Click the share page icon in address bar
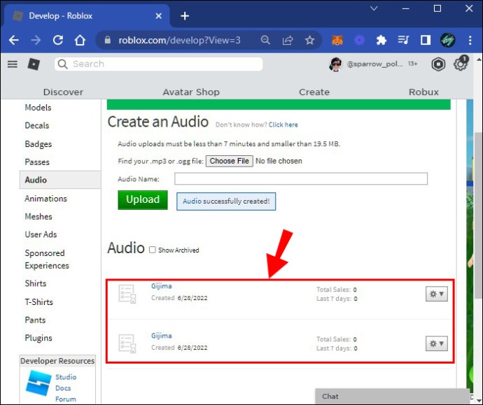 [288, 40]
